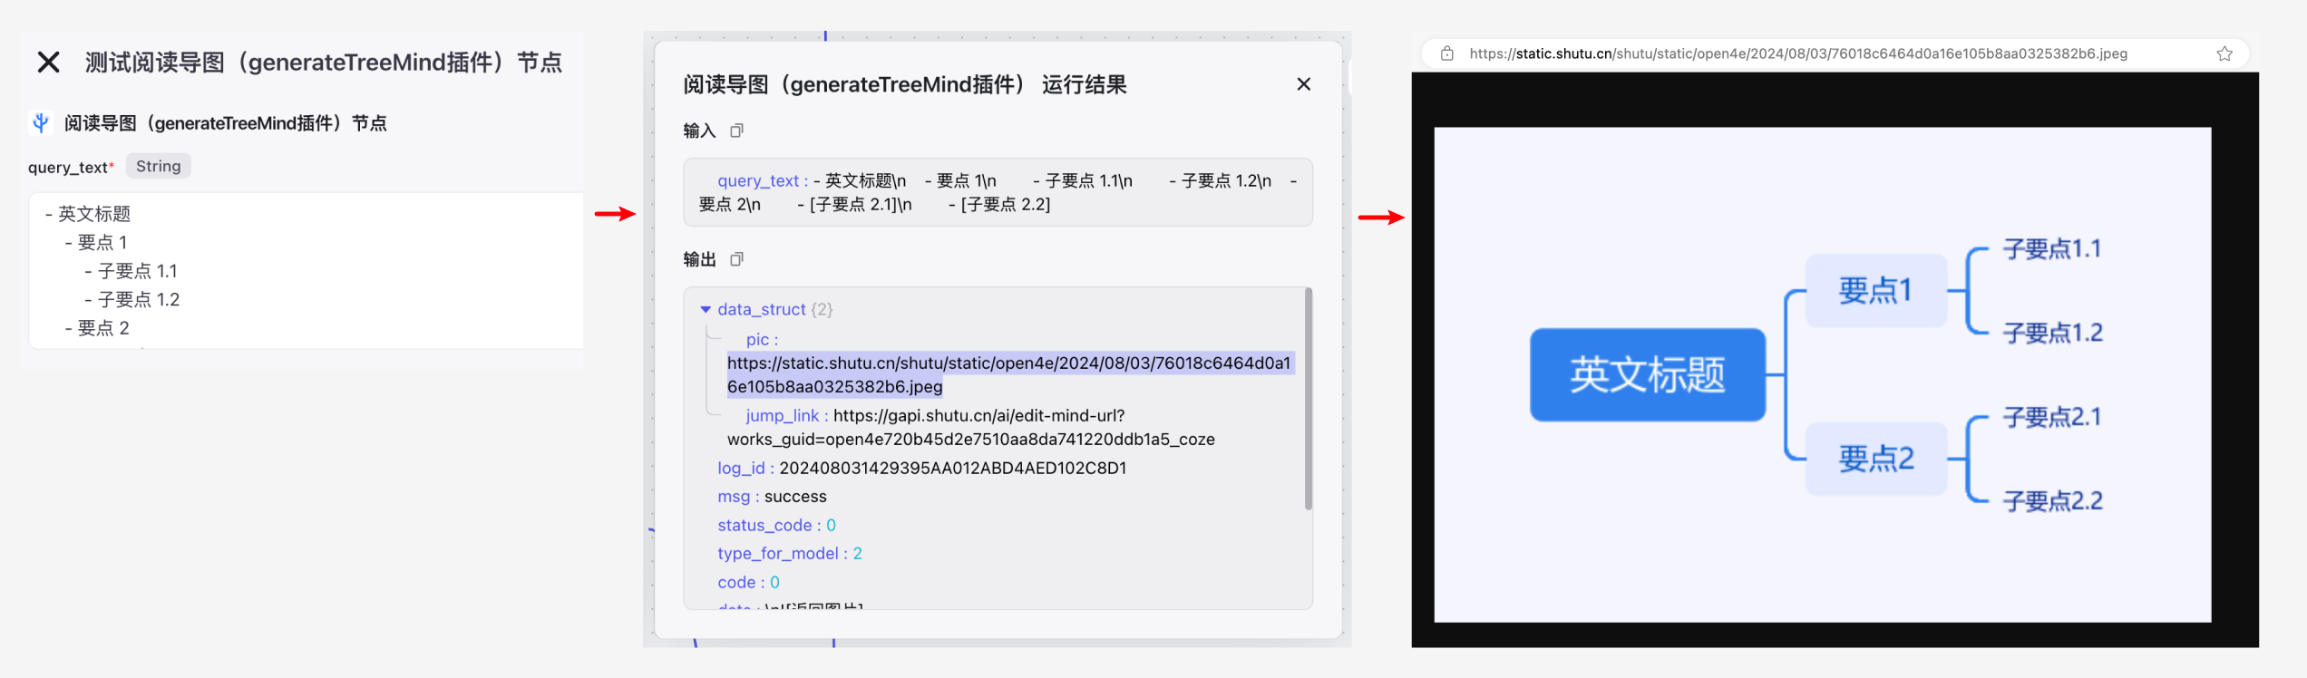
Task: Close the 运行结果 dialog
Action: point(1303,84)
